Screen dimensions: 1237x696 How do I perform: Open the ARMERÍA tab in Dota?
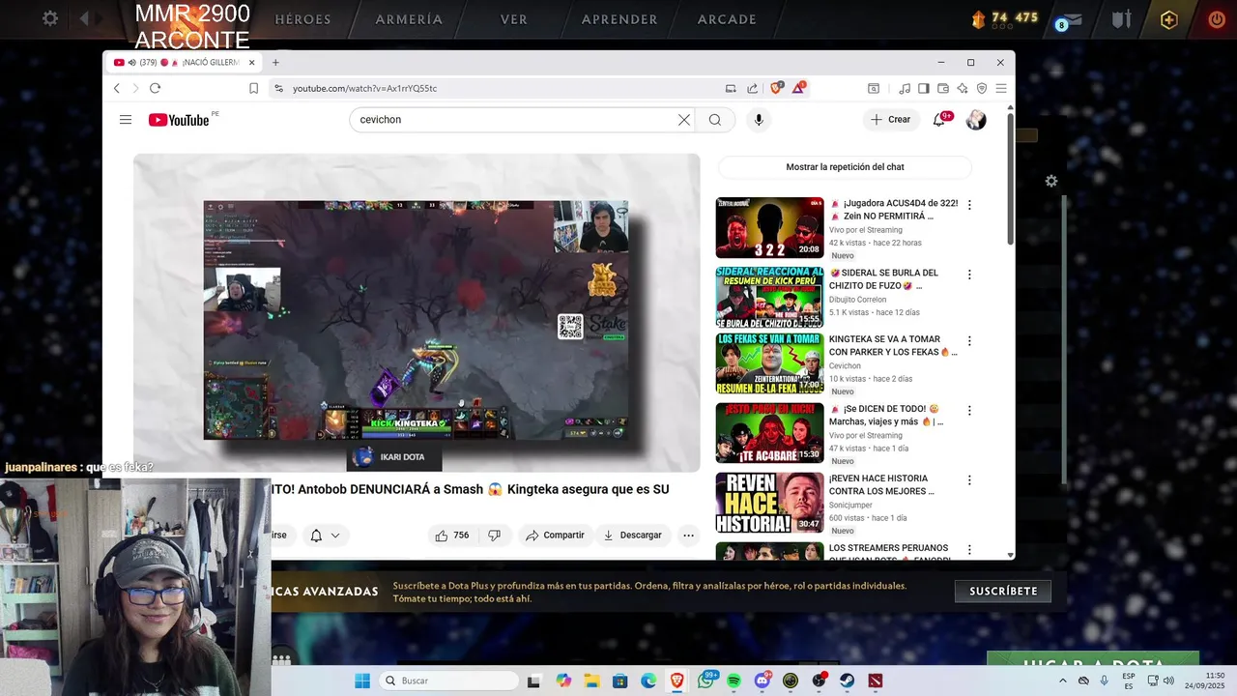coord(409,19)
